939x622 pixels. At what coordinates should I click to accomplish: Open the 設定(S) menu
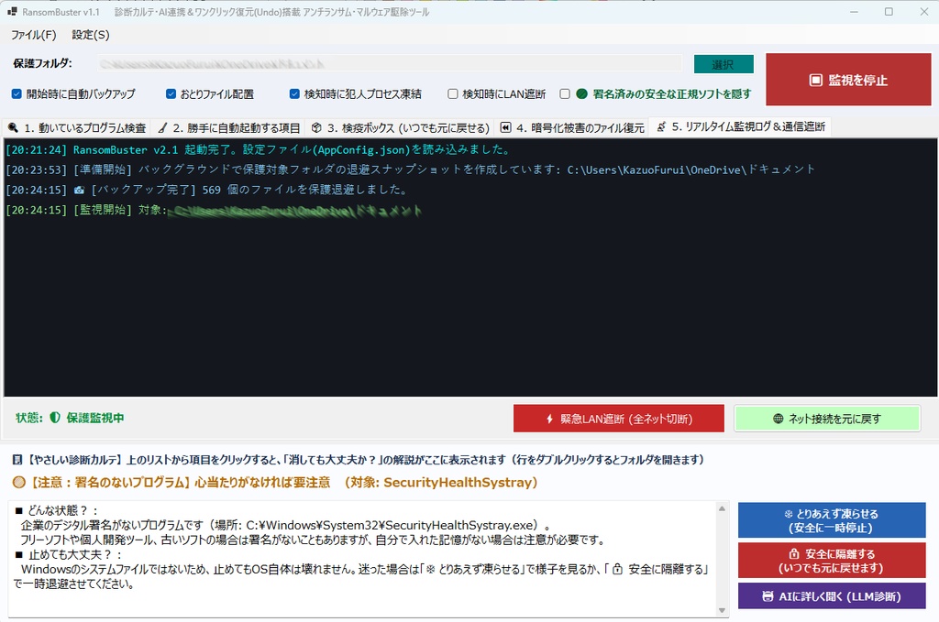point(91,35)
